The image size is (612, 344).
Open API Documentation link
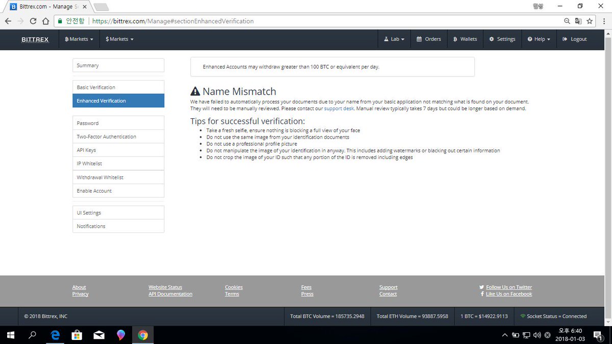(x=170, y=294)
